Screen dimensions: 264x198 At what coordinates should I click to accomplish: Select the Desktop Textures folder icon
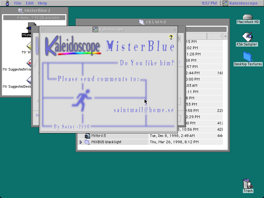tap(247, 57)
